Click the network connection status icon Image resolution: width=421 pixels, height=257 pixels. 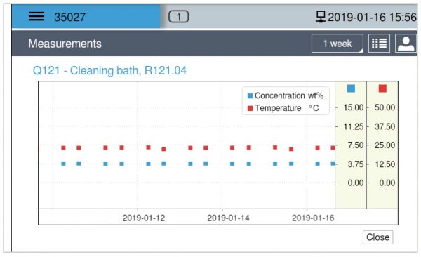click(321, 17)
